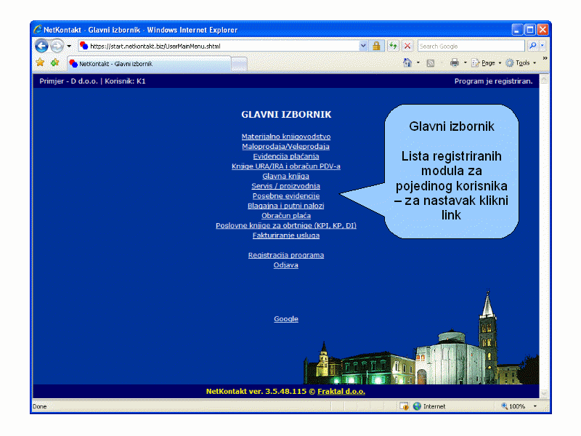Image resolution: width=581 pixels, height=436 pixels.
Task: Click the Stop loading red X icon
Action: pyautogui.click(x=407, y=46)
